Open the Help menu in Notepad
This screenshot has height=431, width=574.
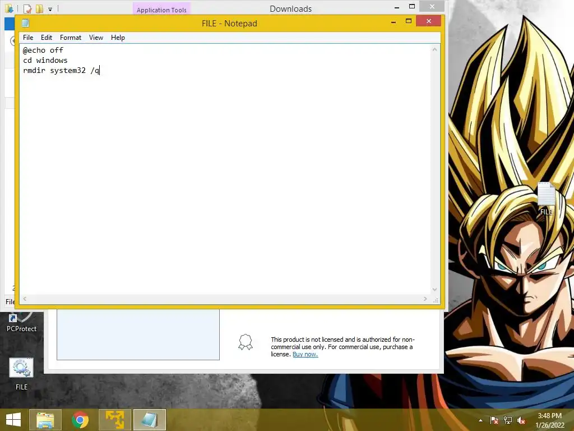(x=118, y=38)
